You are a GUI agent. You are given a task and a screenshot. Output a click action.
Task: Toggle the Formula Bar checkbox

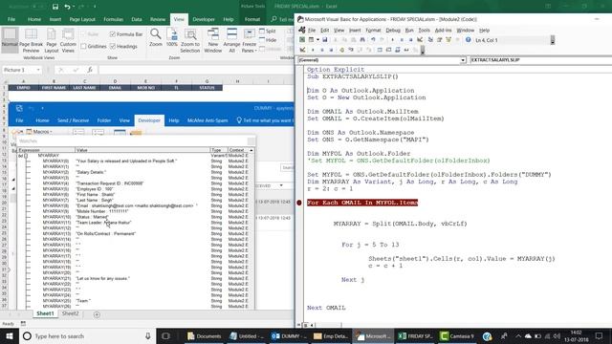113,34
